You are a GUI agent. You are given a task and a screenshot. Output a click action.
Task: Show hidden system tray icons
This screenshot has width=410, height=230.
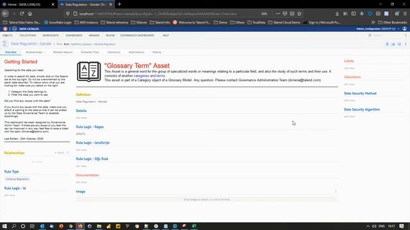click(368, 226)
